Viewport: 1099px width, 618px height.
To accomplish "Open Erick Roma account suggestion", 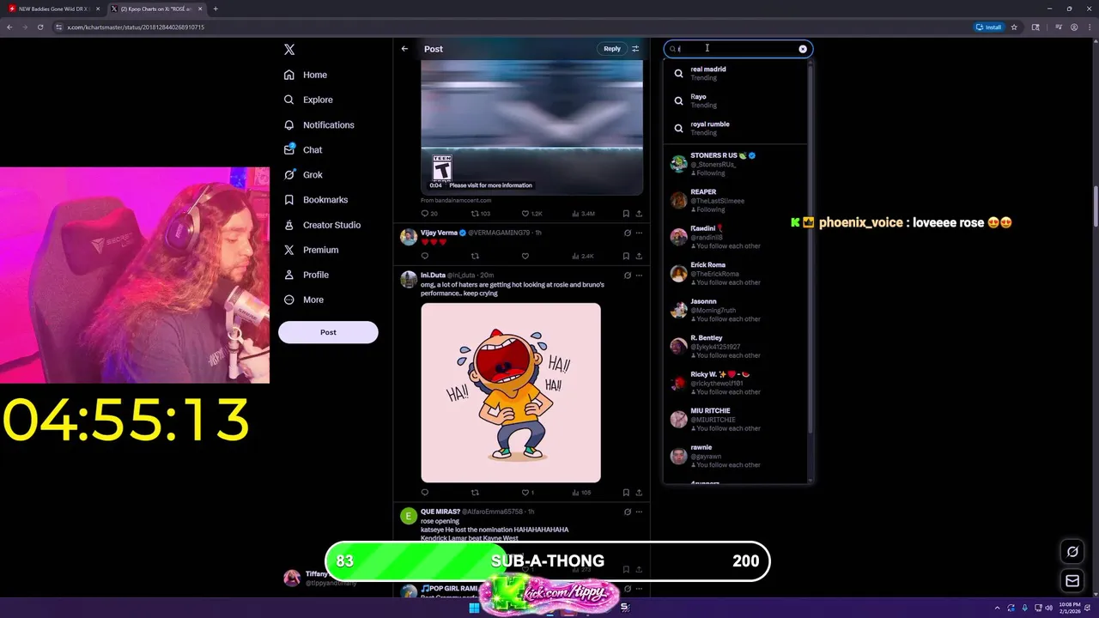I will click(737, 273).
